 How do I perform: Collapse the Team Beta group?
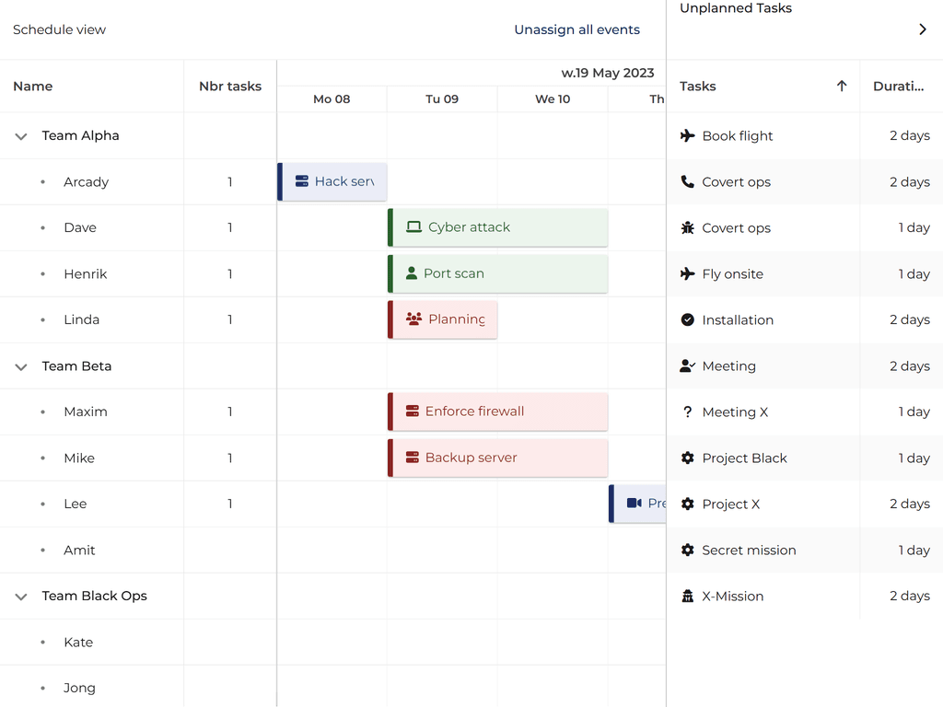(x=21, y=366)
